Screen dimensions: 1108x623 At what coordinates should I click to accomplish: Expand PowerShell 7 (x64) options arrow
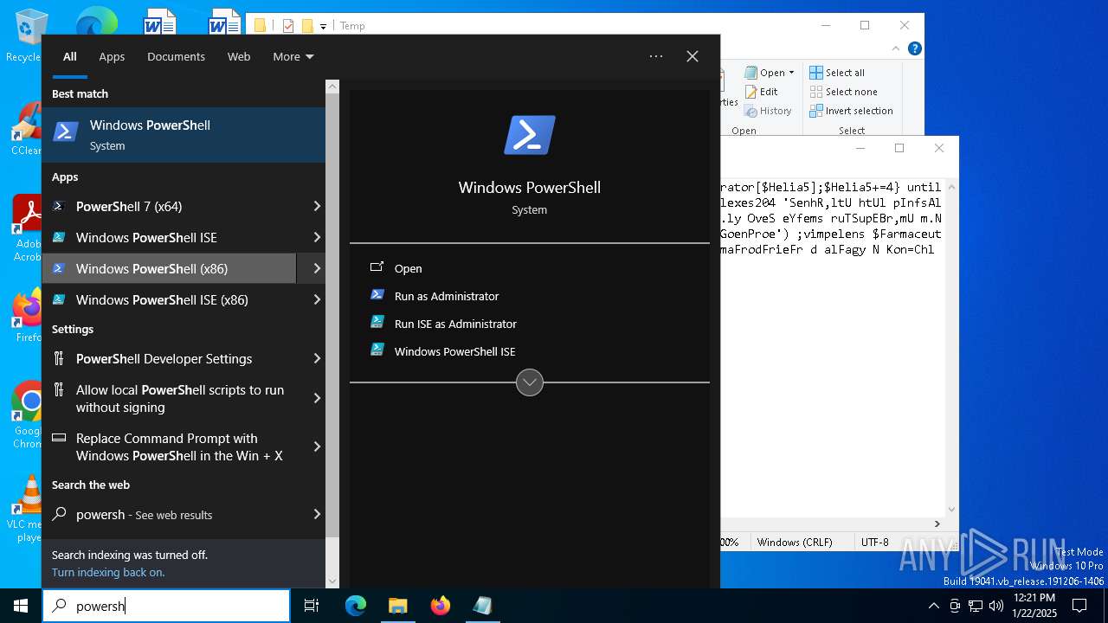(317, 206)
